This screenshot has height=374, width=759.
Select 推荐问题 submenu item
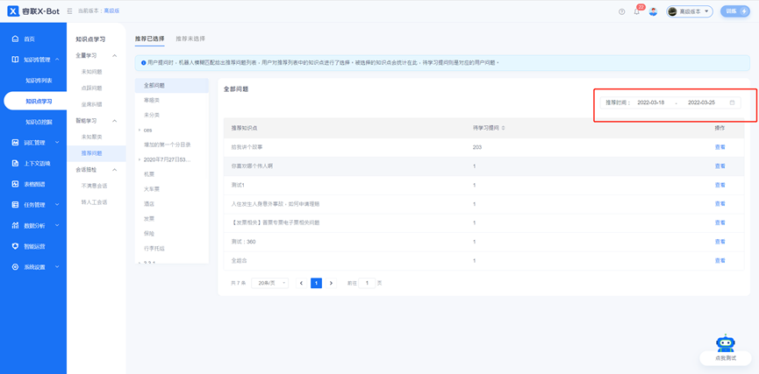[91, 153]
